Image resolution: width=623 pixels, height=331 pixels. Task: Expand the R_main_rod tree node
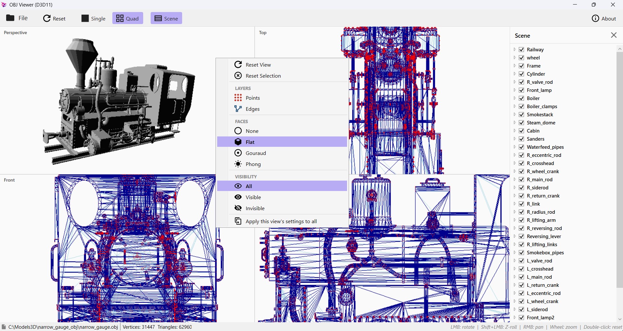[515, 179]
